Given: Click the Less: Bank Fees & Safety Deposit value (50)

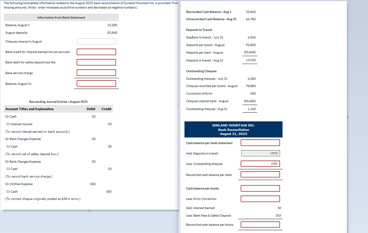Looking at the screenshot, I should tap(278, 215).
